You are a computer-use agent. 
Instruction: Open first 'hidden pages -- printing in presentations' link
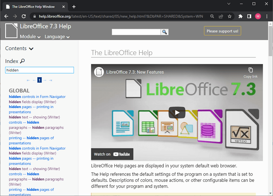tap(31, 109)
